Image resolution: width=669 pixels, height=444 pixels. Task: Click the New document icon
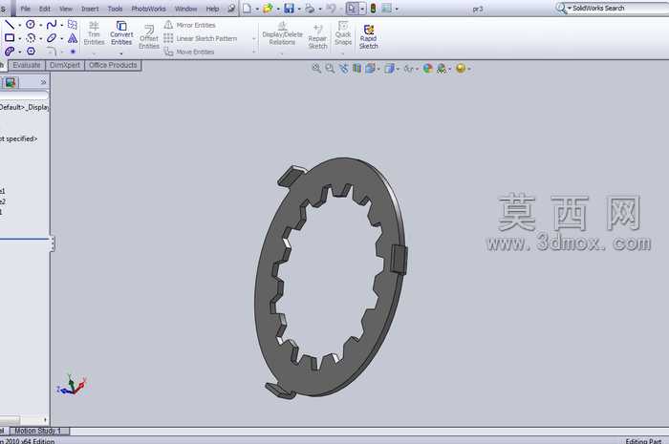247,8
